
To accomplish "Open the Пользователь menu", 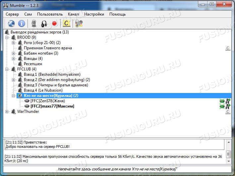I will [50, 14].
